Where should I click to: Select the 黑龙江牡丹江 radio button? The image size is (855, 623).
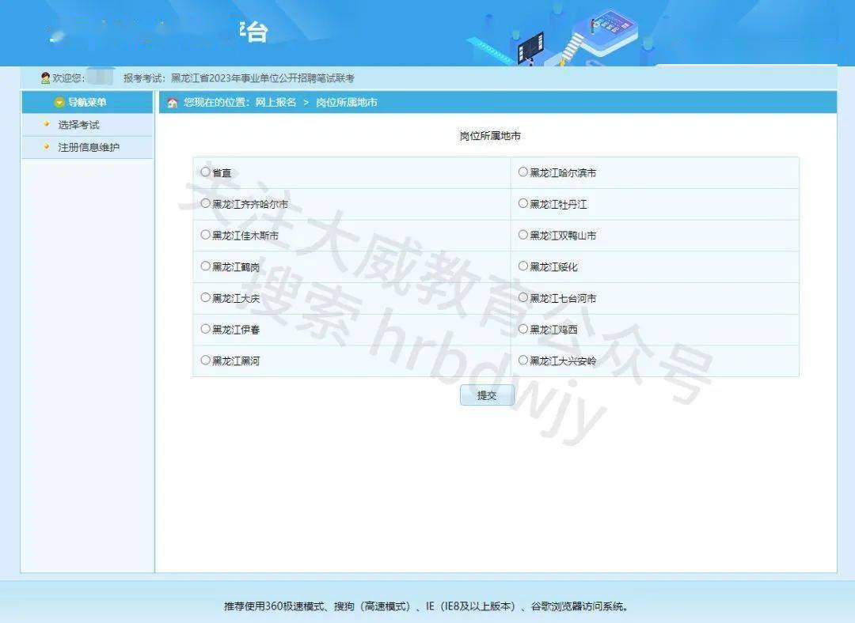click(x=522, y=203)
